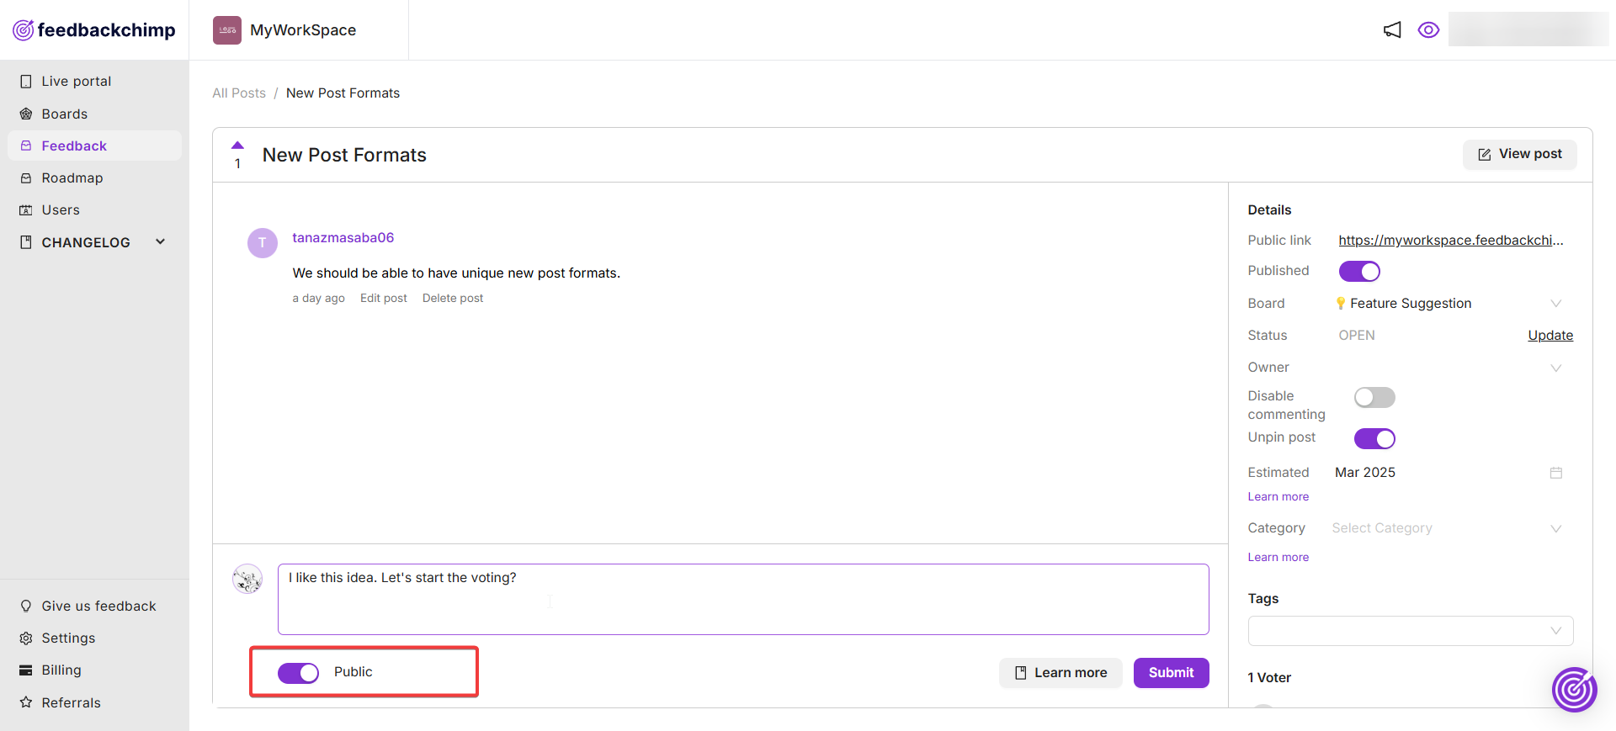Click the tanazmasaba06 username link
This screenshot has width=1616, height=731.
pos(343,238)
